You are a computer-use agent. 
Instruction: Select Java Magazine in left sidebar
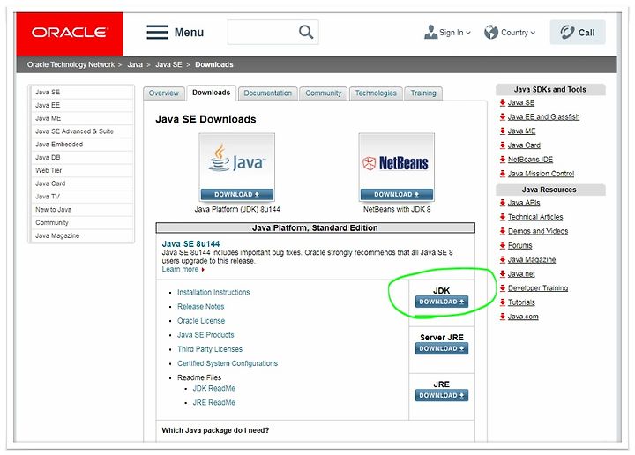click(x=82, y=235)
